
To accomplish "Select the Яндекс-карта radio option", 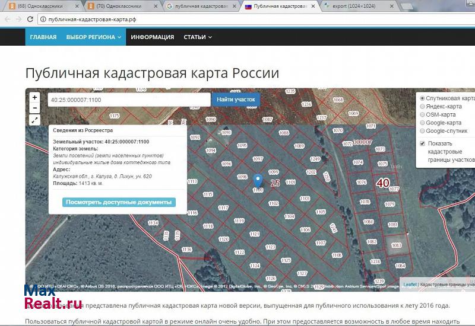I will click(422, 107).
